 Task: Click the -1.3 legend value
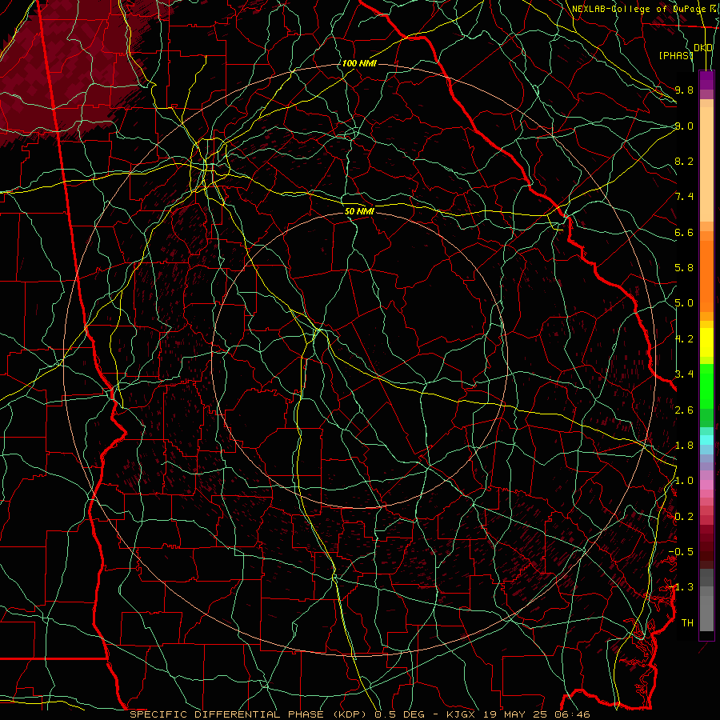click(681, 587)
